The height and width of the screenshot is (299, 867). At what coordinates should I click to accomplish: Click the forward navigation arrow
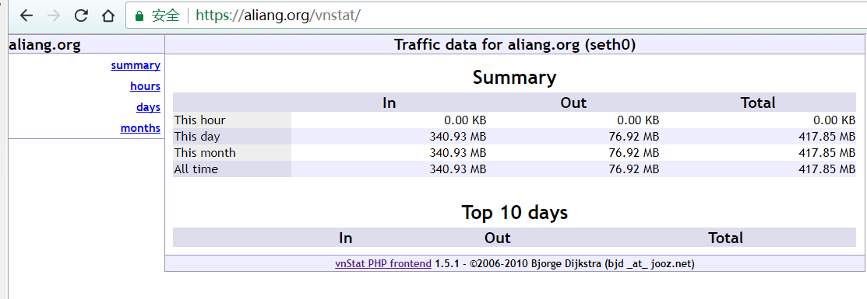pos(54,16)
